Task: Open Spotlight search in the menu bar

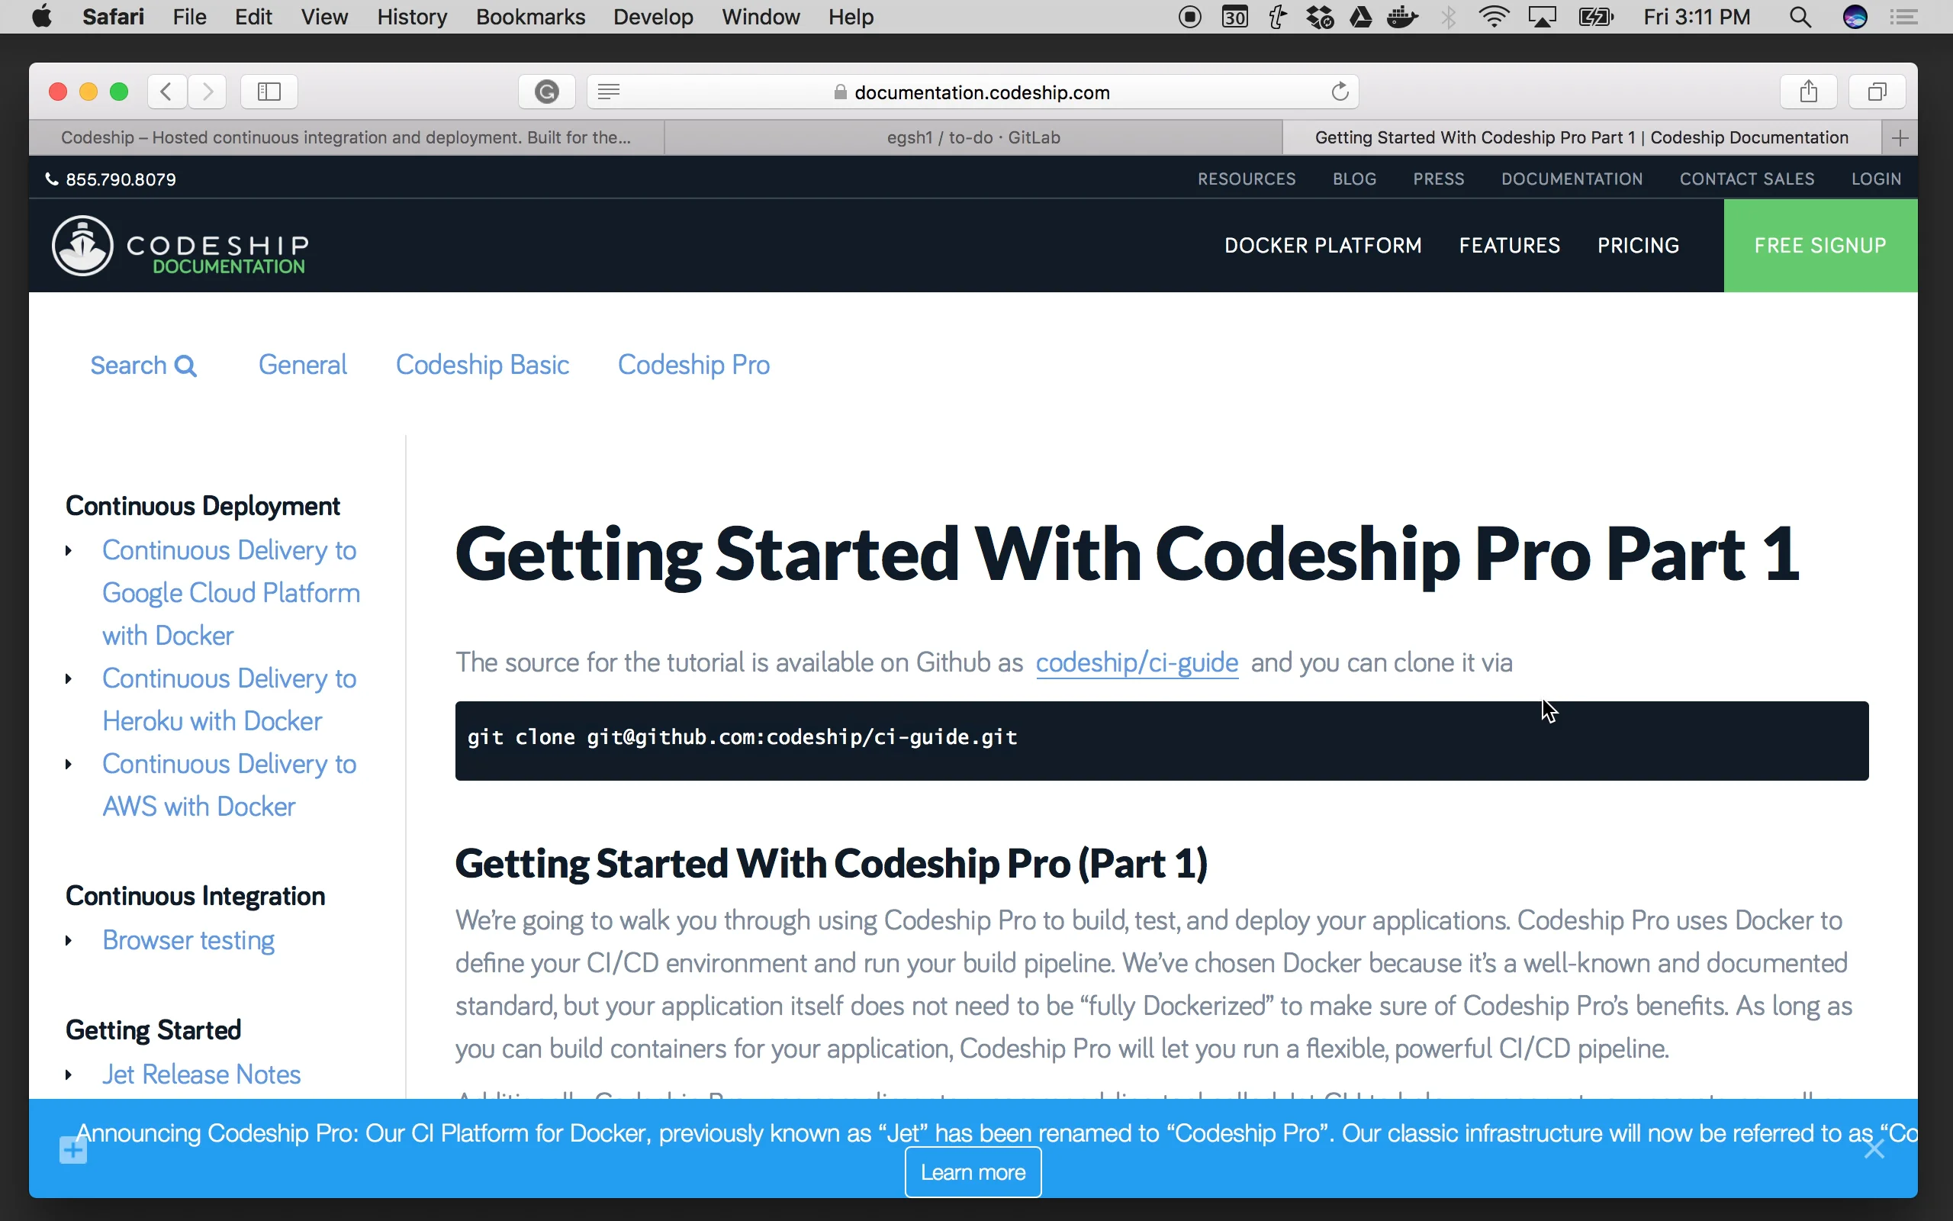Action: [x=1800, y=17]
